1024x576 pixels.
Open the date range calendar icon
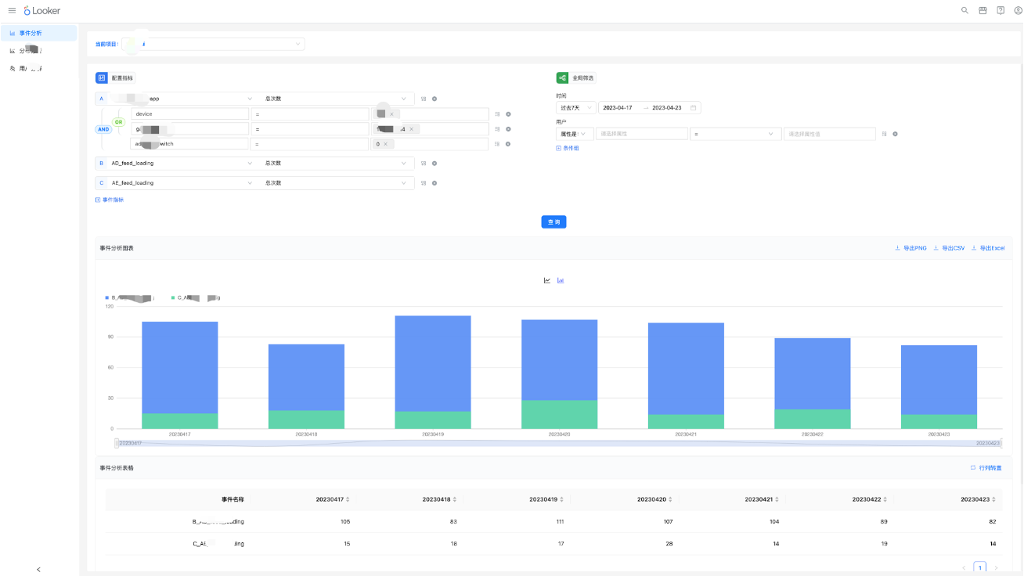(x=694, y=108)
